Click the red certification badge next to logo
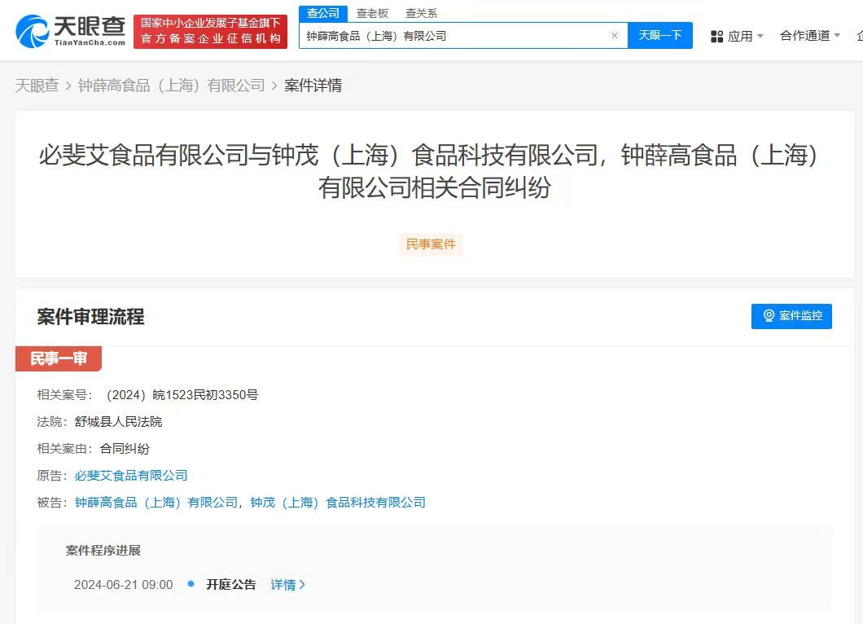This screenshot has height=624, width=863. pyautogui.click(x=210, y=30)
